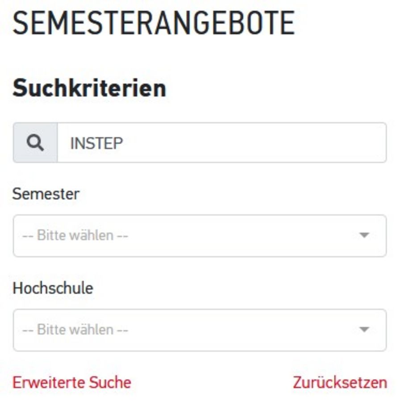Viewport: 404px width, 402px height.
Task: Select the Hochschule 'Bitte wählen' placeholder text
Action: point(75,330)
